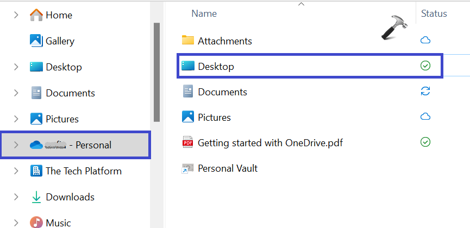The height and width of the screenshot is (228, 470).
Task: Expand the OneDrive Personal node chevron
Action: [x=16, y=145]
